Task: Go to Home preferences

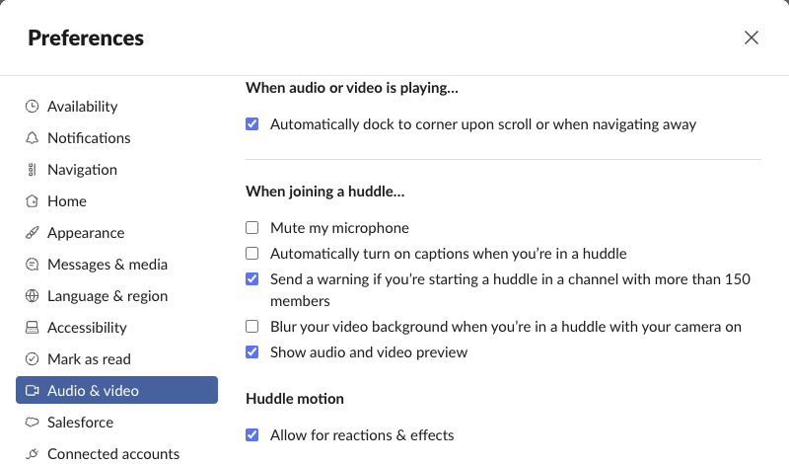Action: click(x=116, y=201)
